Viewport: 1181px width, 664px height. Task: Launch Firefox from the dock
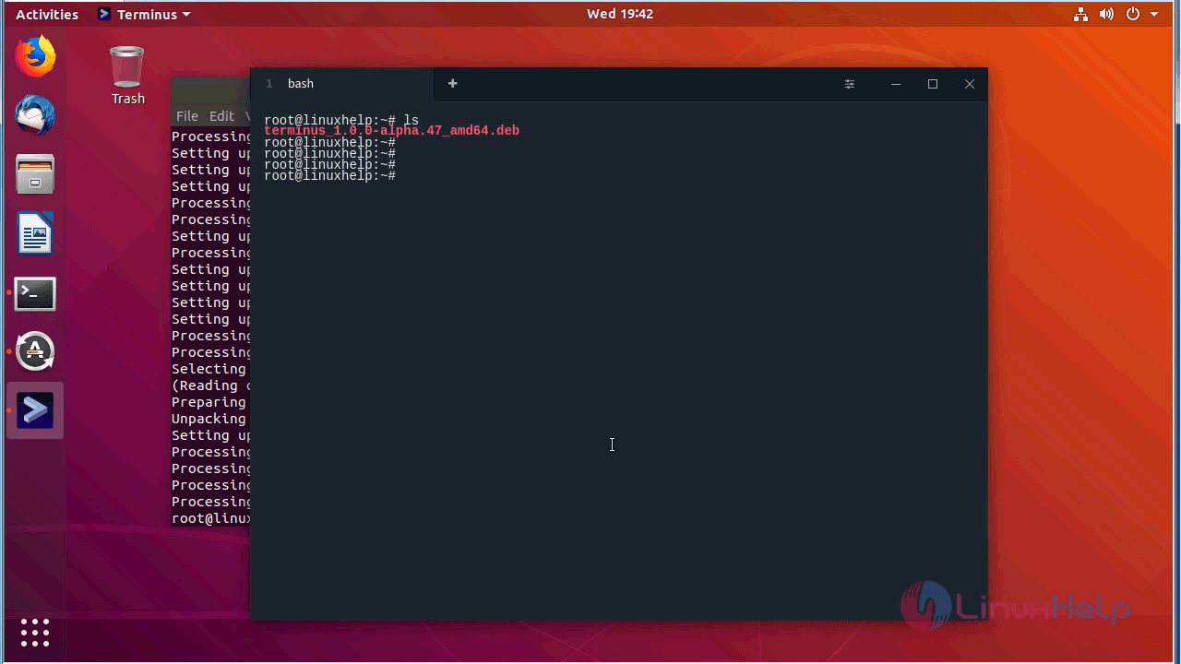click(x=35, y=56)
